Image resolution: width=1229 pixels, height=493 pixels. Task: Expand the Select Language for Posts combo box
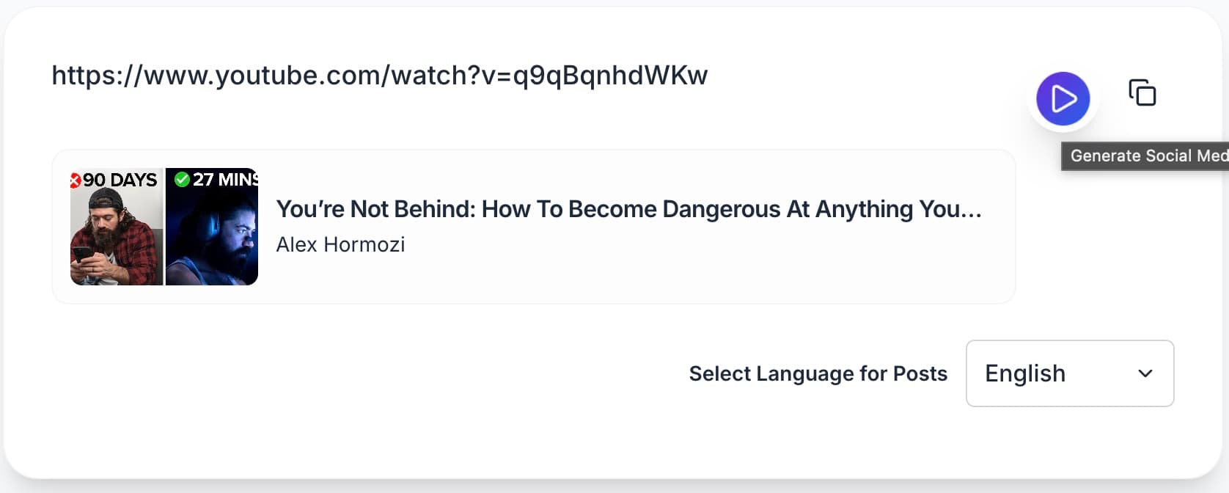pos(1069,373)
